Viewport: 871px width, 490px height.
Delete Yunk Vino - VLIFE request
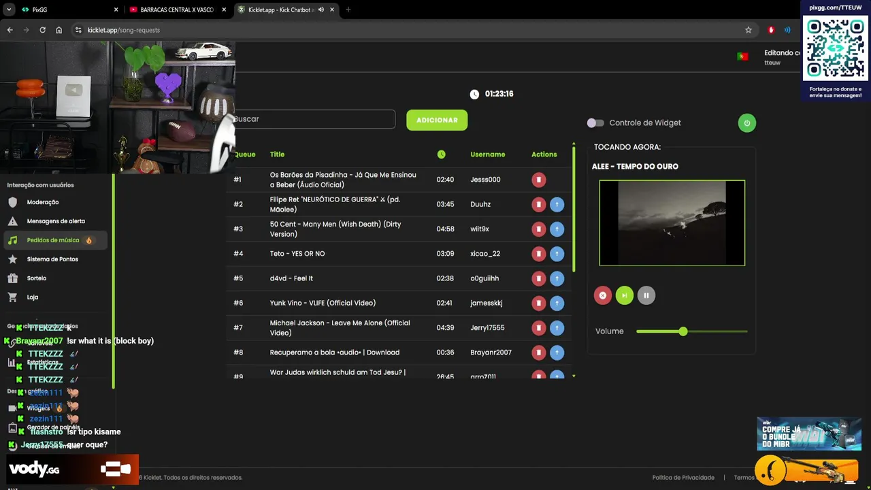click(x=538, y=303)
